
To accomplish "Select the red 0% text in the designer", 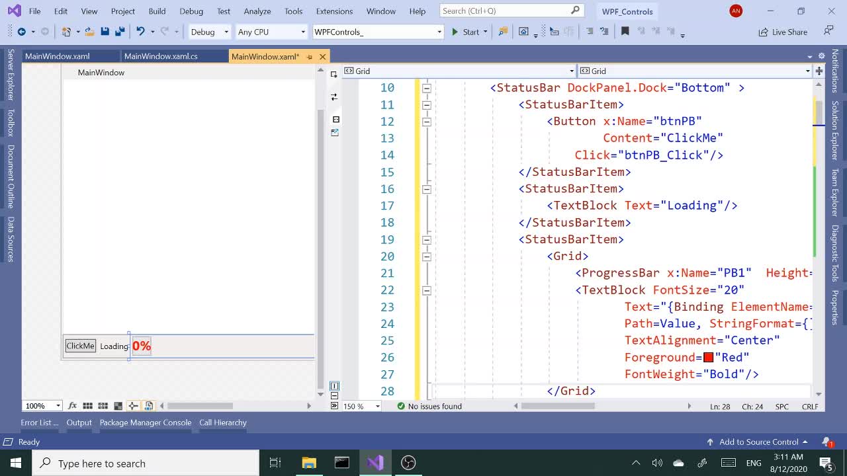I will [x=142, y=346].
